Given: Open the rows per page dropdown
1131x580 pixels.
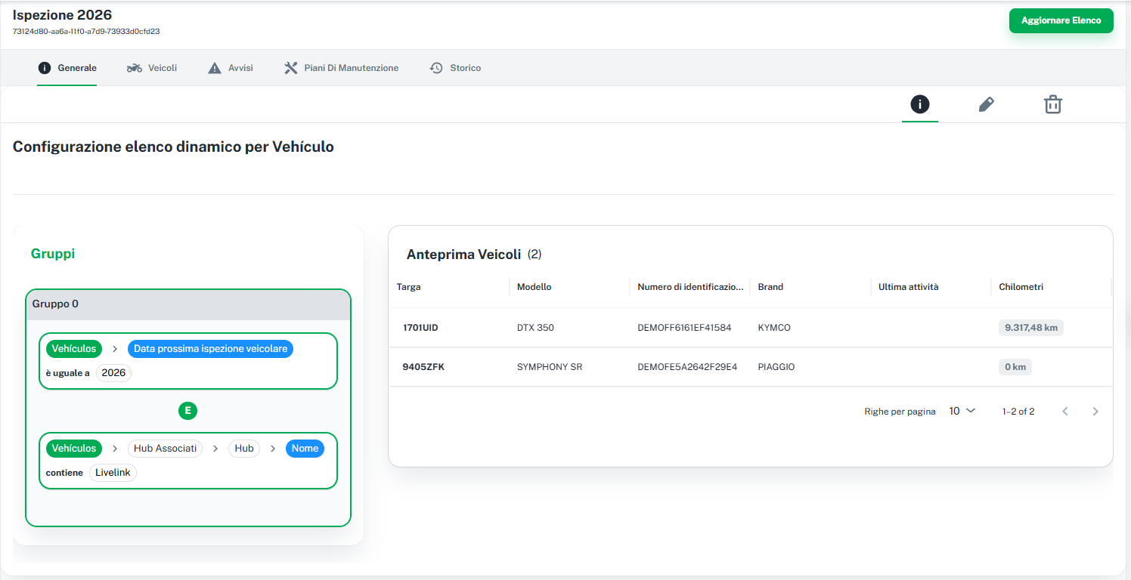Looking at the screenshot, I should point(962,412).
